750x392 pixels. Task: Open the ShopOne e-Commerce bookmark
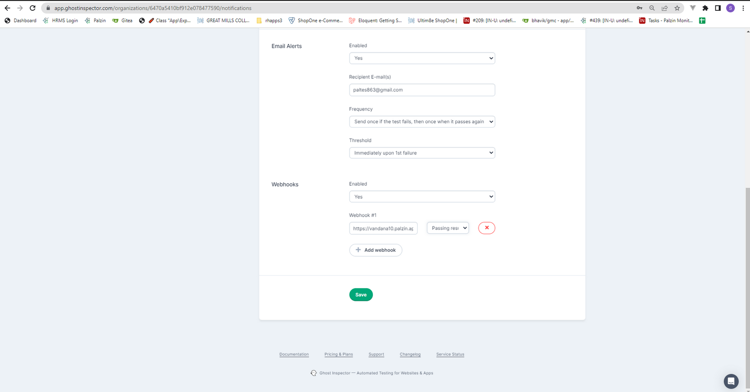tap(316, 20)
